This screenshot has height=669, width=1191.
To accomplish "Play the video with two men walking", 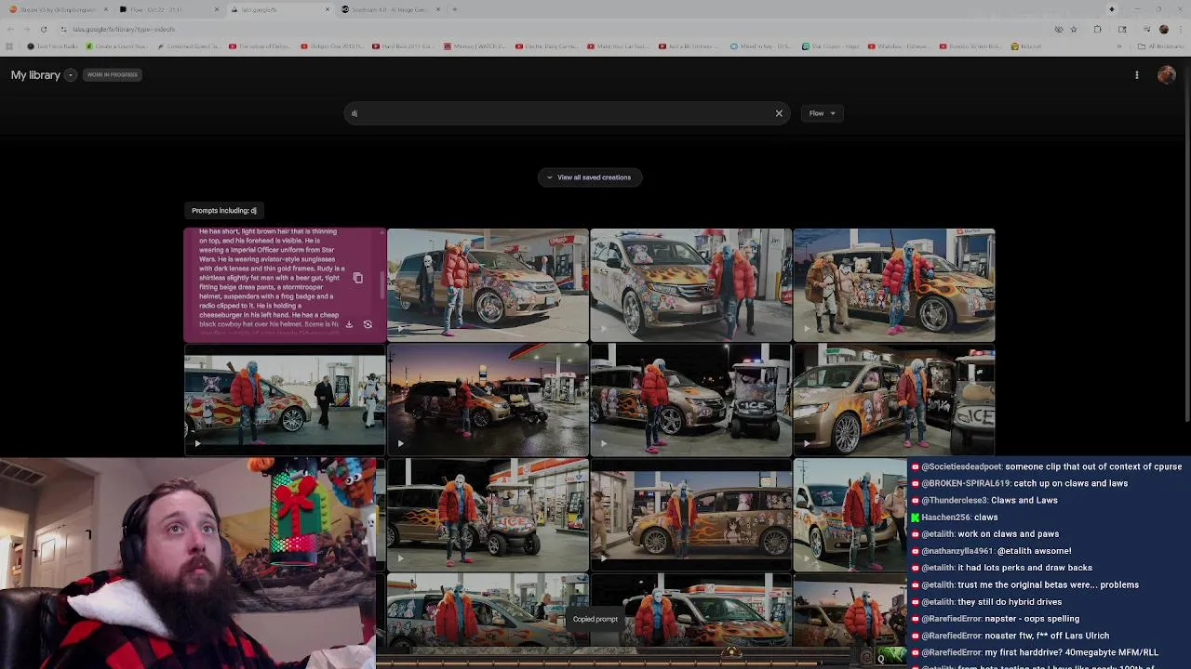I will 196,443.
